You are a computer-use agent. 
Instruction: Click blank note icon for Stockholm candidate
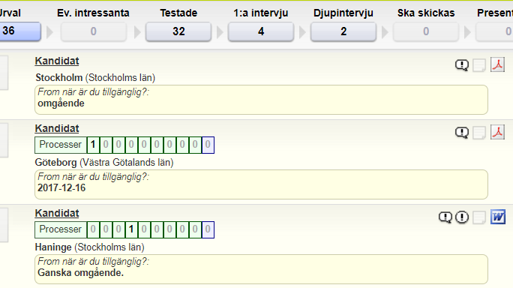pos(479,65)
